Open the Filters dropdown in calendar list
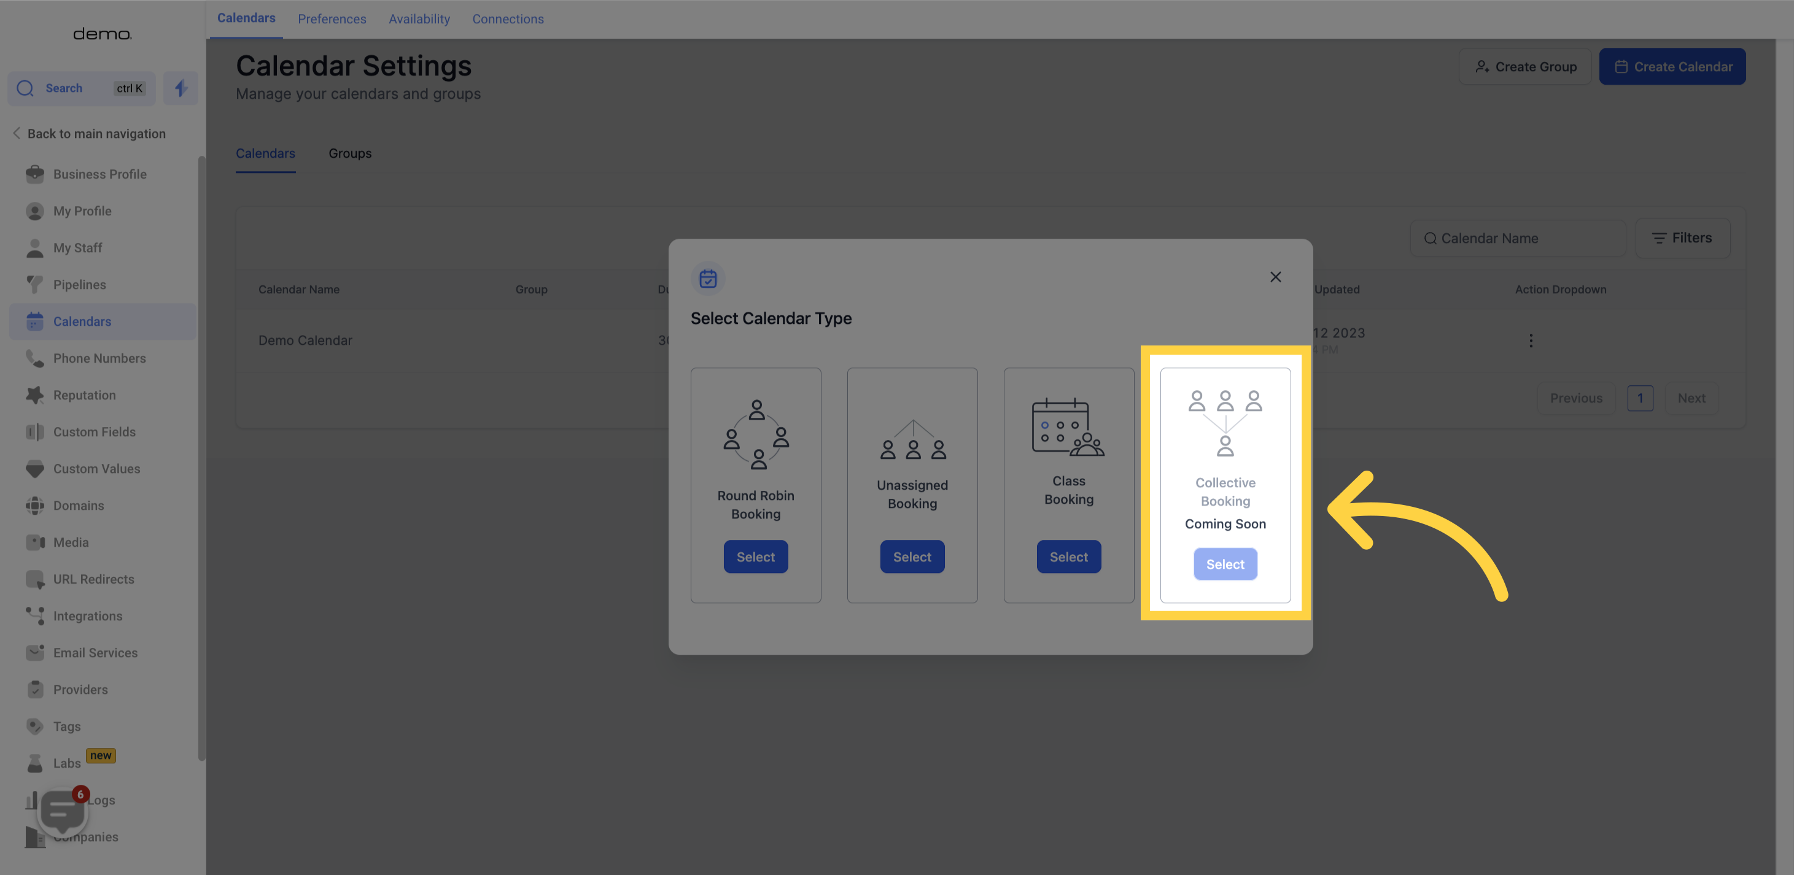This screenshot has width=1794, height=875. click(x=1682, y=238)
